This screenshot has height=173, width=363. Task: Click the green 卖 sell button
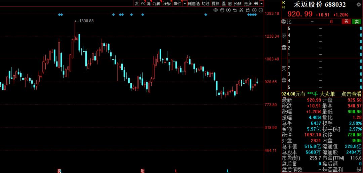pyautogui.click(x=357, y=21)
